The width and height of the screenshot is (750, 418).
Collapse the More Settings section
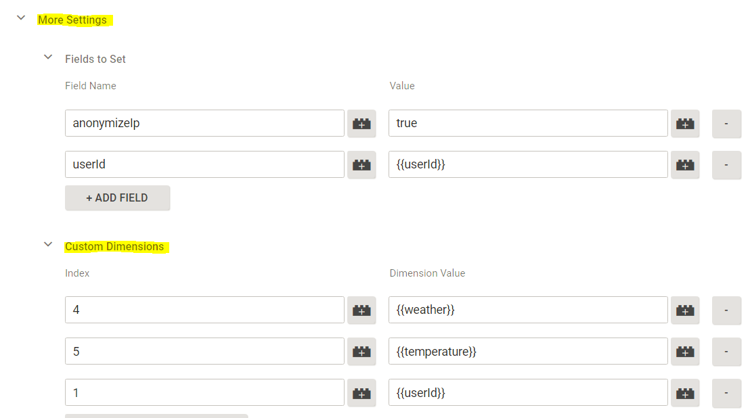pos(22,18)
